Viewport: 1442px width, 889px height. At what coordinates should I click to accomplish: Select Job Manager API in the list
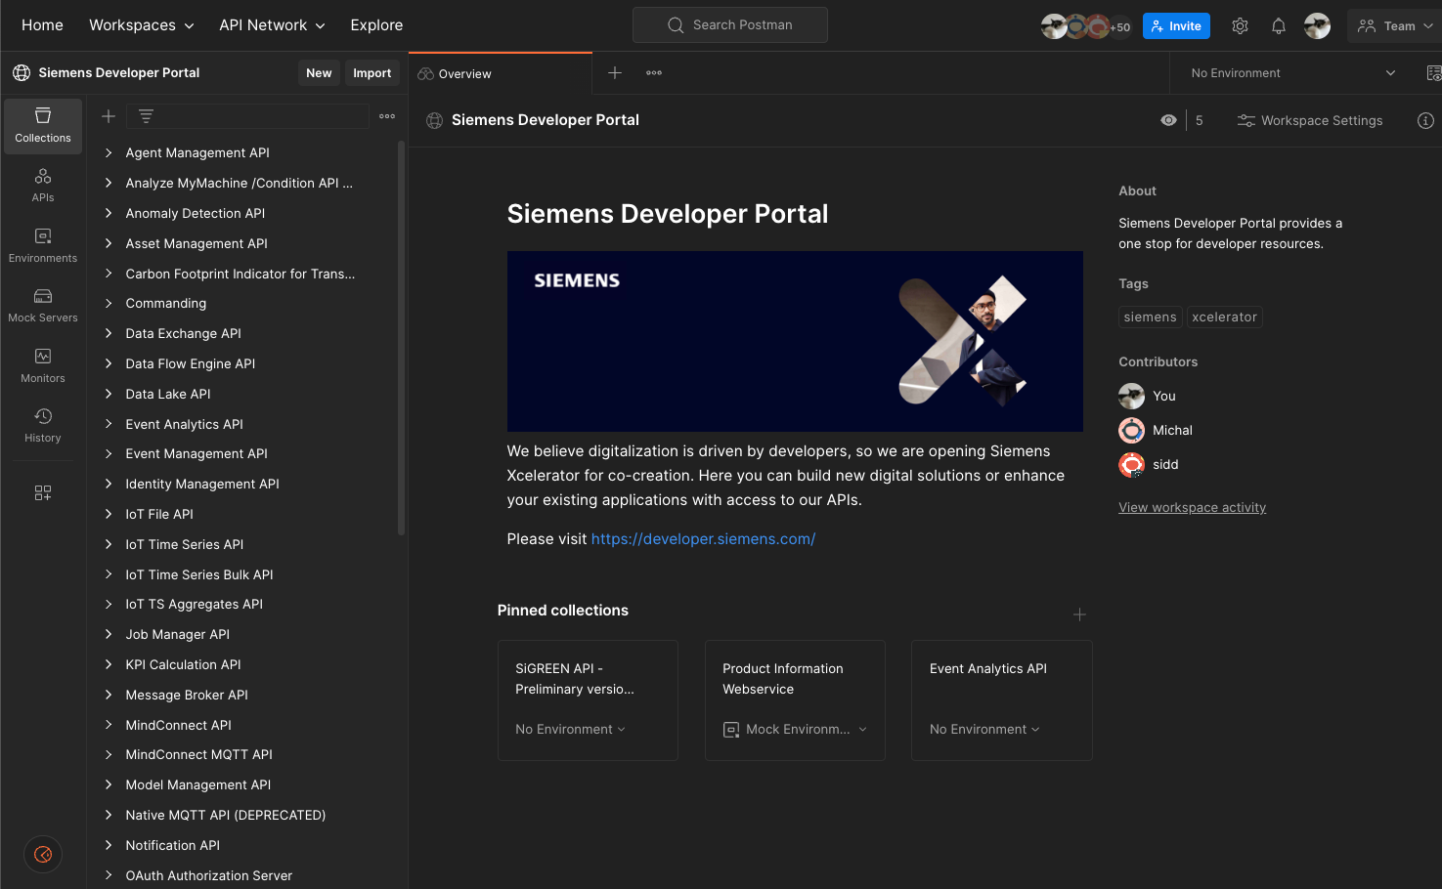(x=177, y=634)
